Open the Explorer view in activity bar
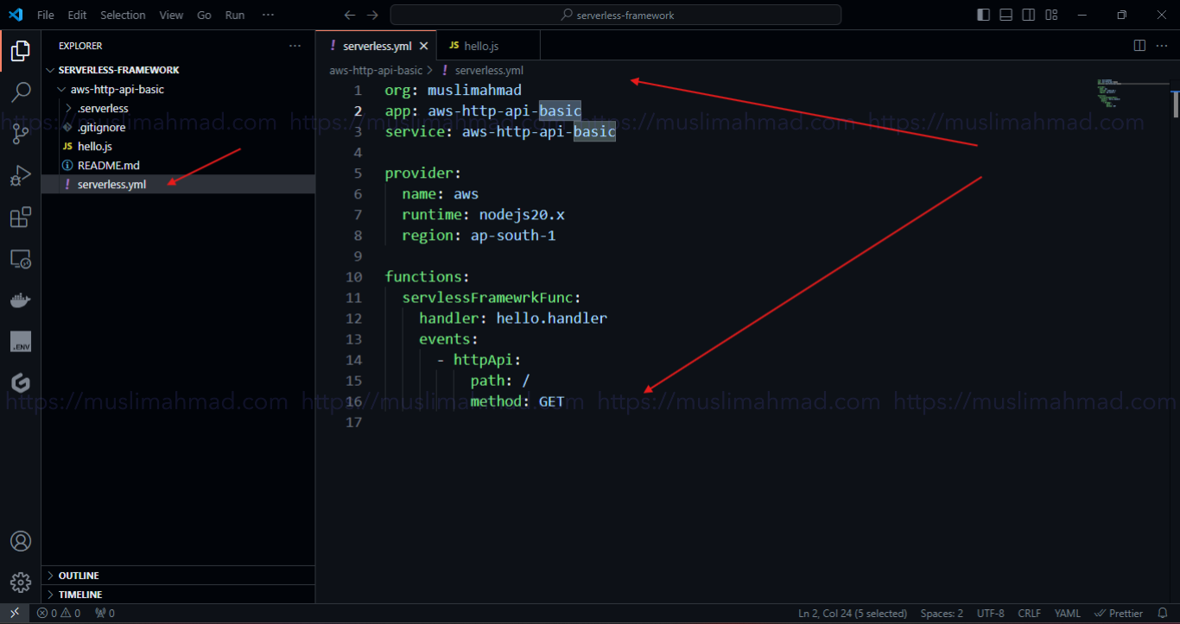 [20, 52]
